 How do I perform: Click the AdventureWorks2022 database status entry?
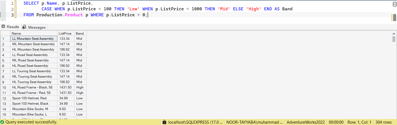(x=306, y=122)
